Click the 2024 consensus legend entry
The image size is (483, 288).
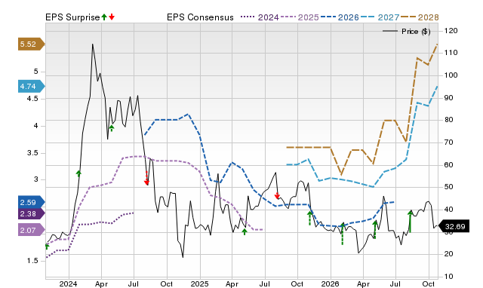[x=260, y=17]
